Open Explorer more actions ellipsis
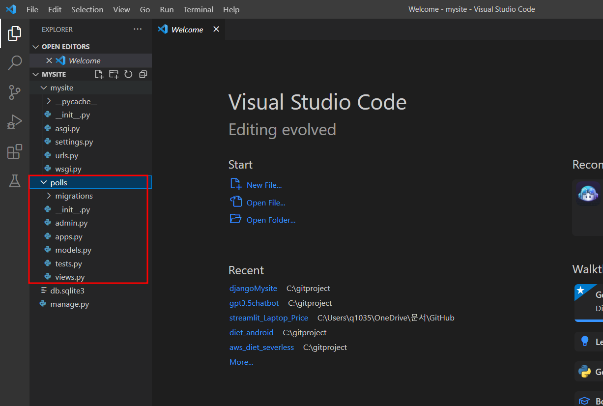 [138, 29]
